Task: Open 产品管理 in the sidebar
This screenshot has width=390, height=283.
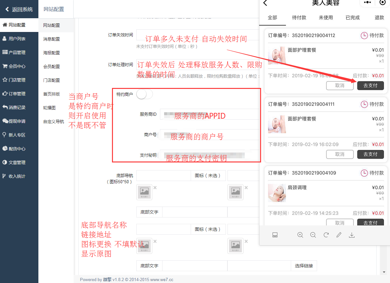Action: tap(19, 52)
